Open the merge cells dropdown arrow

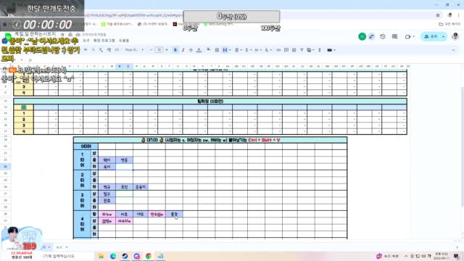coord(230,50)
